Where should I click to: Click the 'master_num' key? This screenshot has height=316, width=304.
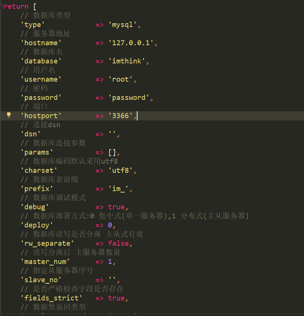45,262
